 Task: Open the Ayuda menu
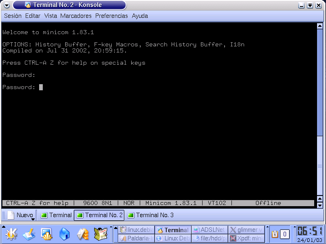point(140,16)
